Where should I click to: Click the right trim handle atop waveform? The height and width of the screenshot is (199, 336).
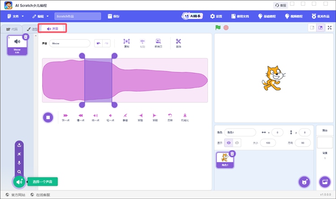click(114, 56)
